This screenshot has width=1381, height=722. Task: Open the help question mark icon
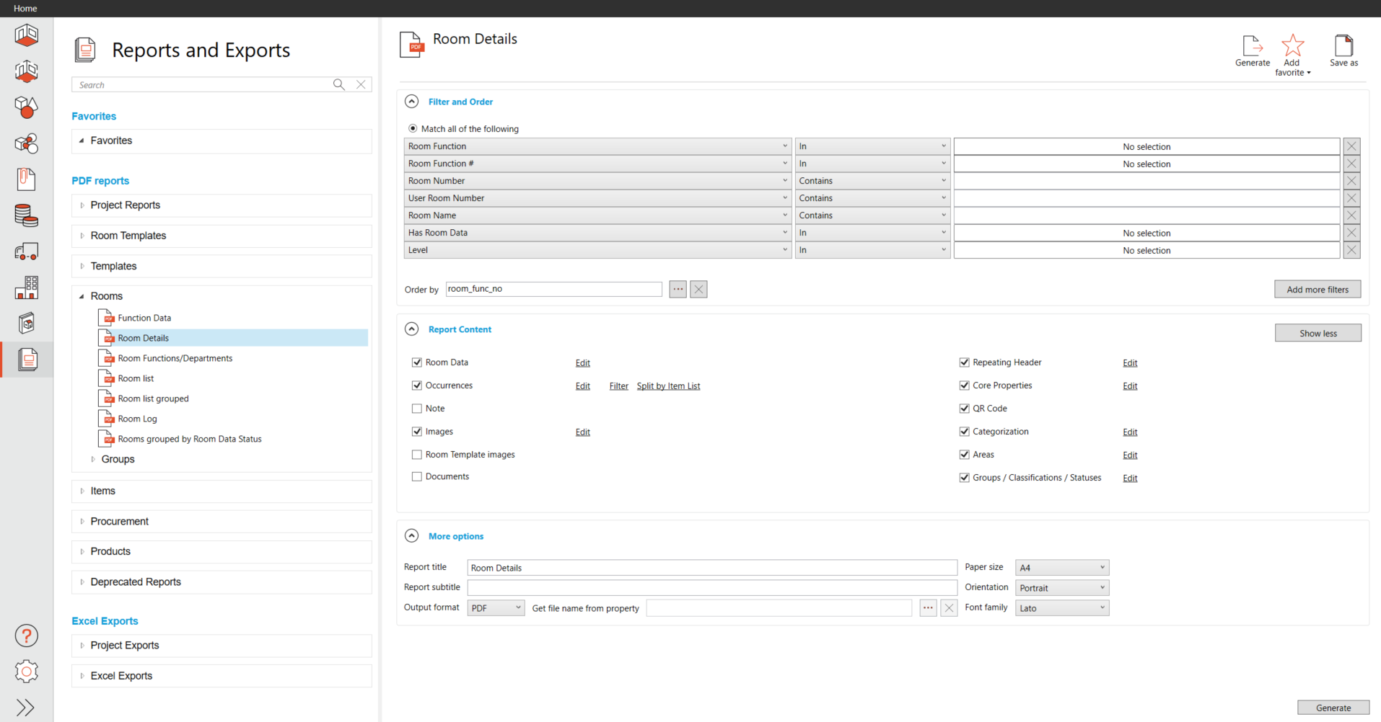[x=27, y=636]
